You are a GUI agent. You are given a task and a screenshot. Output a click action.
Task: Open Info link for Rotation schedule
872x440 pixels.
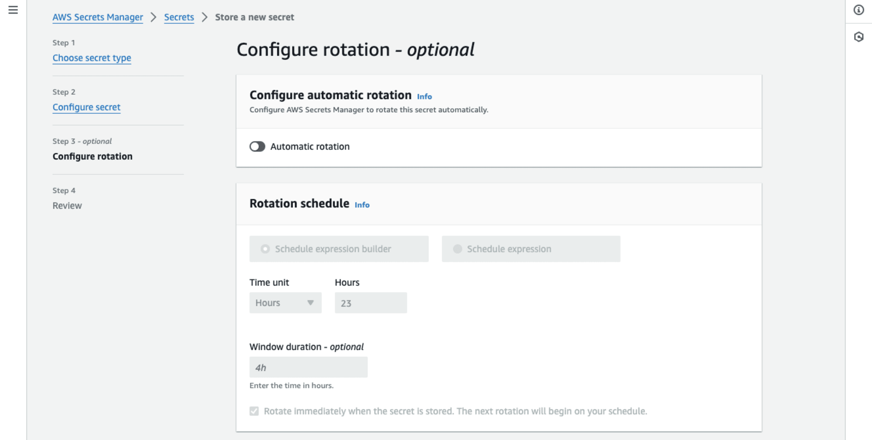click(x=362, y=205)
